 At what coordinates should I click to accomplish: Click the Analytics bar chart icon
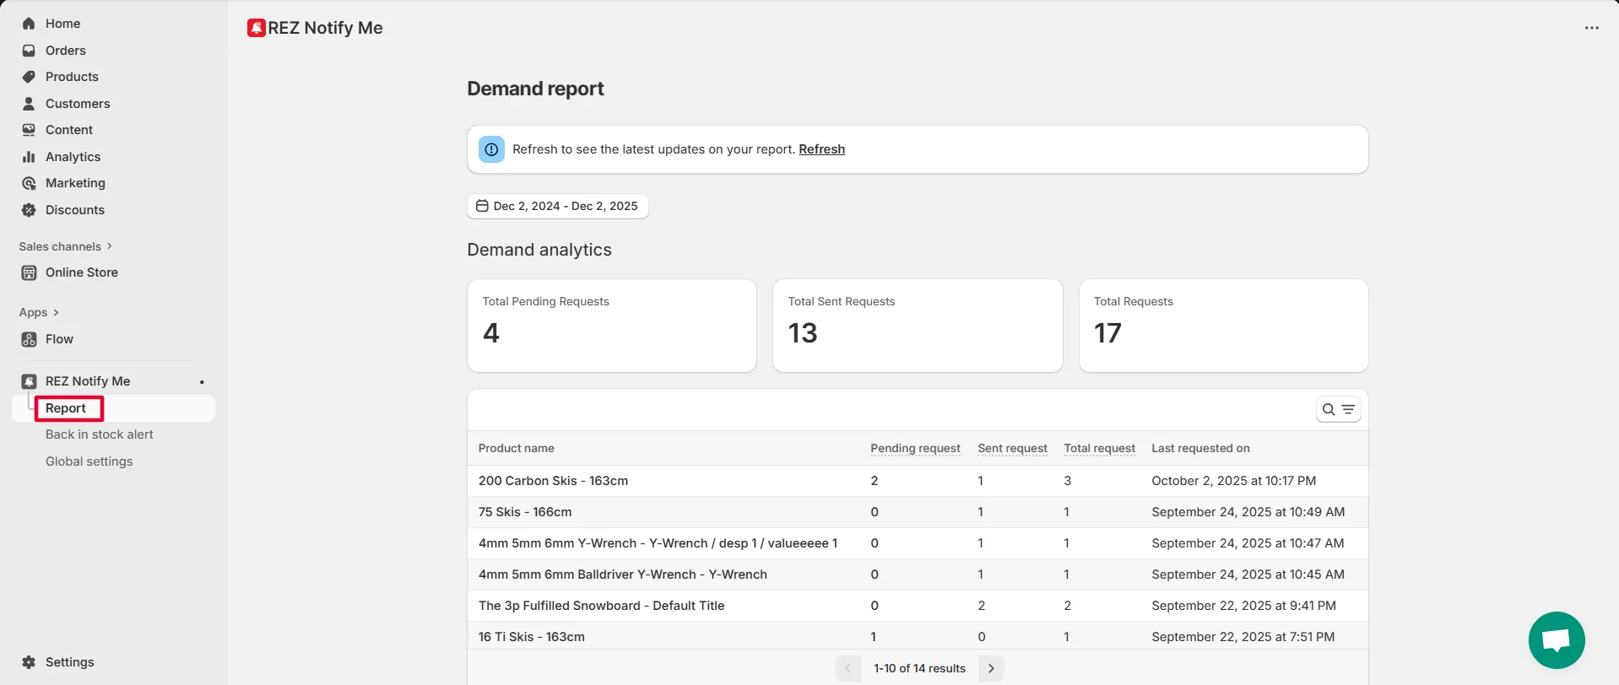click(x=29, y=157)
